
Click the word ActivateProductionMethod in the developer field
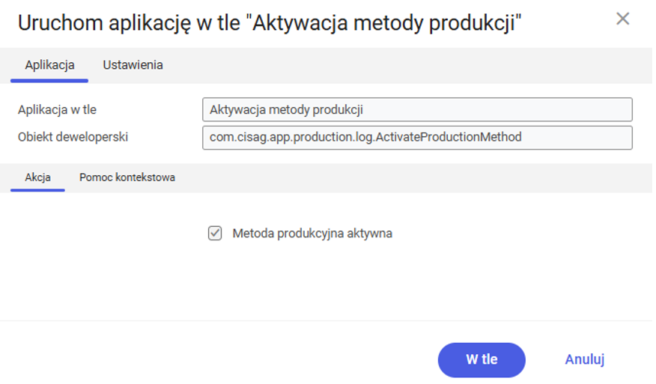(455, 137)
